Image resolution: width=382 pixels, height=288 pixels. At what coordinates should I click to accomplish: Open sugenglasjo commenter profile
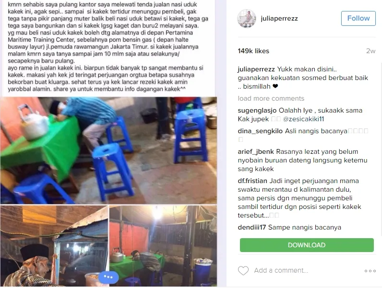click(x=257, y=110)
